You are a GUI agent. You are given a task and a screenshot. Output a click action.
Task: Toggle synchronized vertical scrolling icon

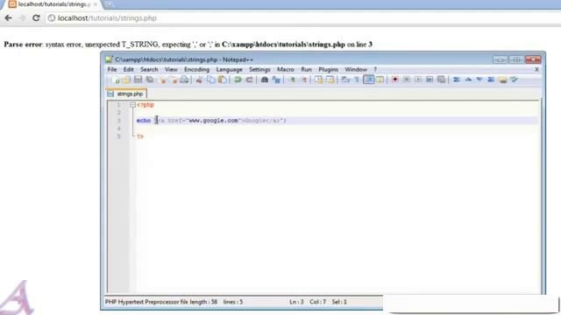coord(318,80)
